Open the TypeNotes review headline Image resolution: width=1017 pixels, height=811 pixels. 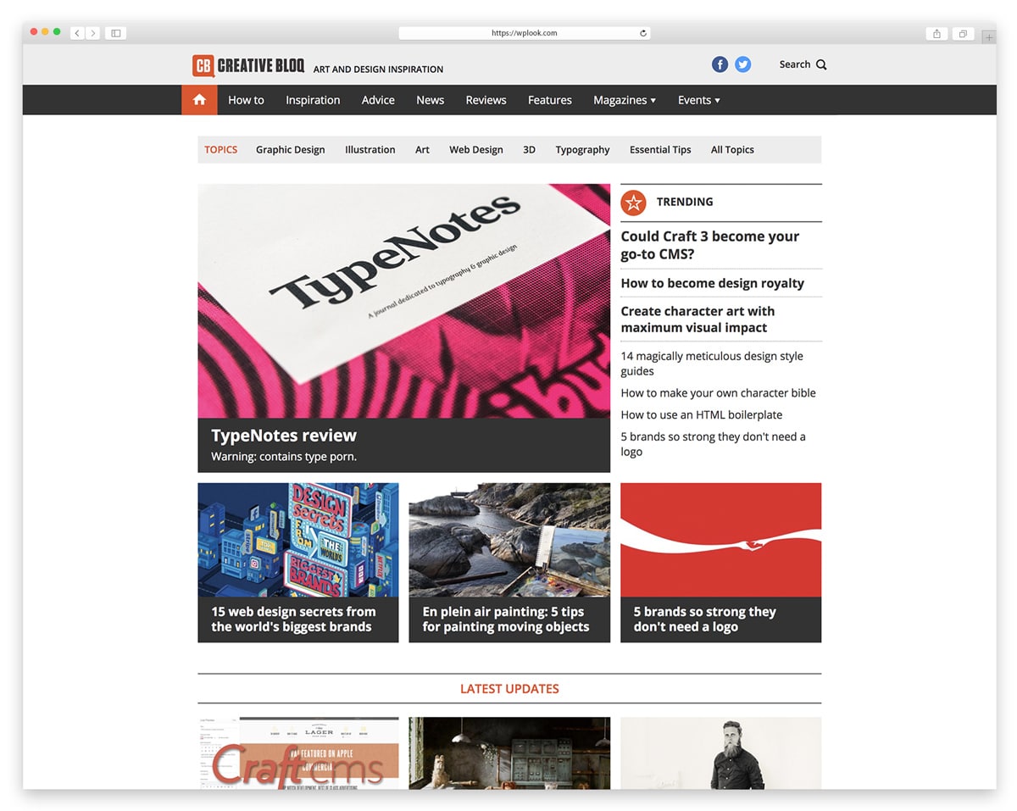click(284, 436)
